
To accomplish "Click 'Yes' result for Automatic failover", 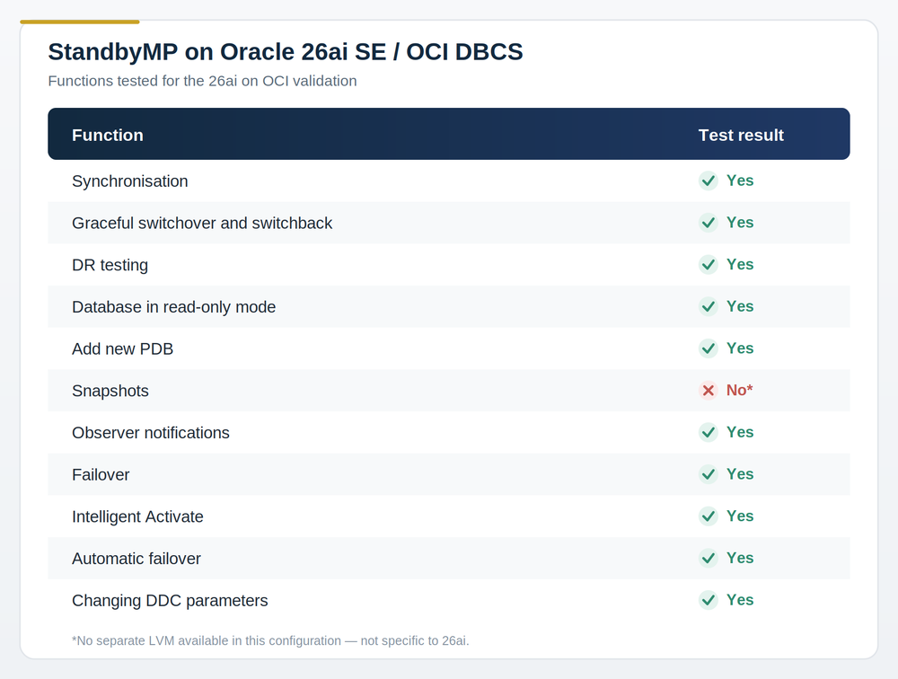I will click(740, 558).
